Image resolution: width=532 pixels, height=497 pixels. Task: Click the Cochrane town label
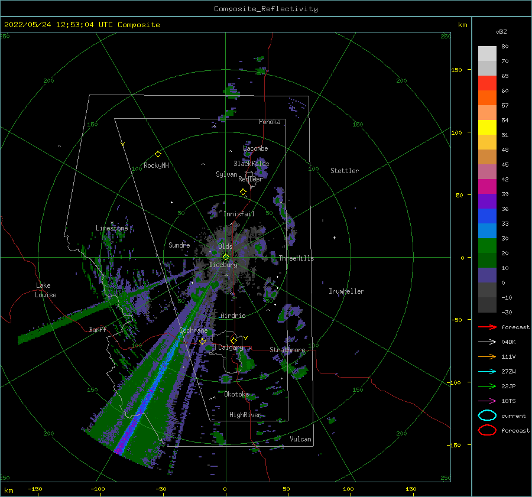point(193,330)
